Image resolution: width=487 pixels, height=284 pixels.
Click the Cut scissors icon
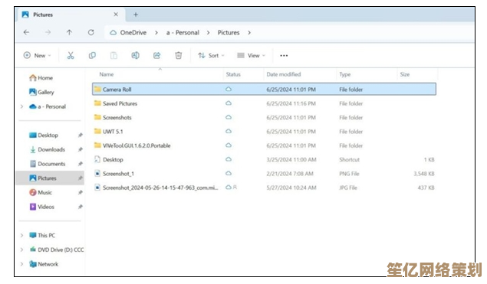click(x=71, y=55)
